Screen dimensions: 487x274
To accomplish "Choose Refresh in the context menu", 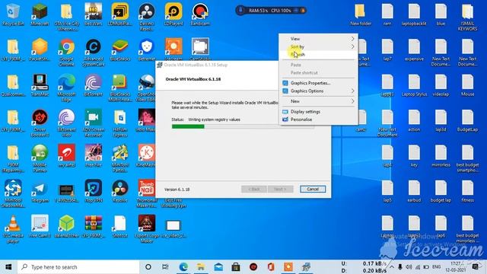I will (x=318, y=55).
